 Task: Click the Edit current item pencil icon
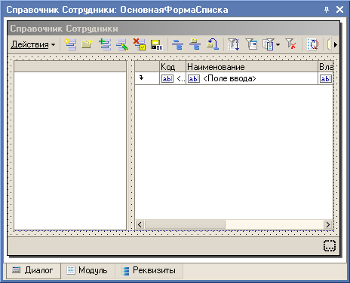coord(122,44)
